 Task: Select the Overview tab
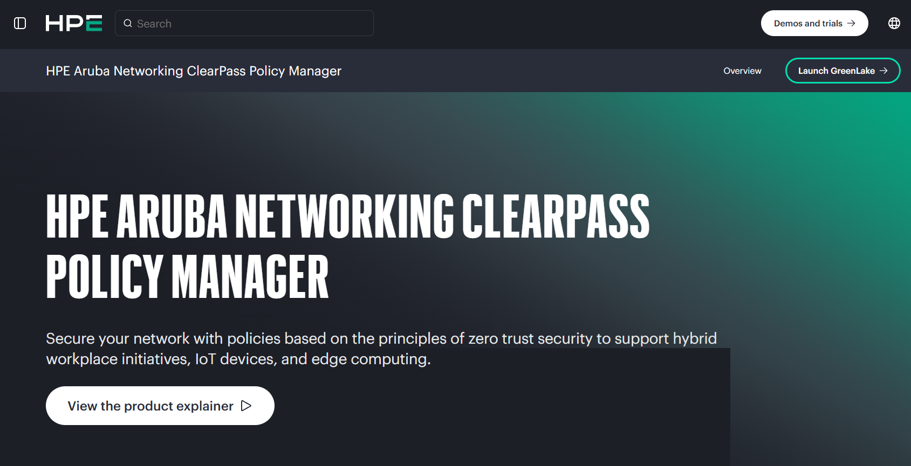point(742,71)
